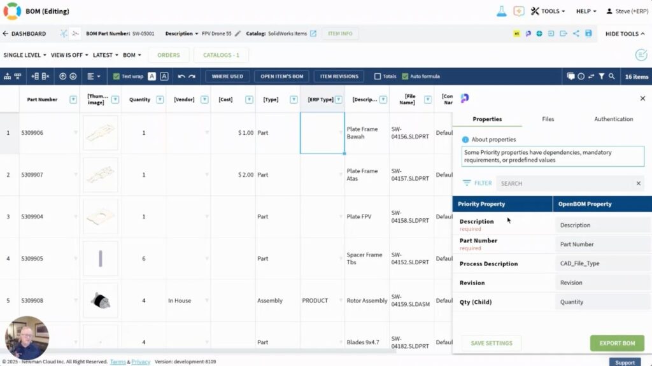Image resolution: width=652 pixels, height=366 pixels.
Task: Click the share icon in top bar
Action: pyautogui.click(x=576, y=34)
